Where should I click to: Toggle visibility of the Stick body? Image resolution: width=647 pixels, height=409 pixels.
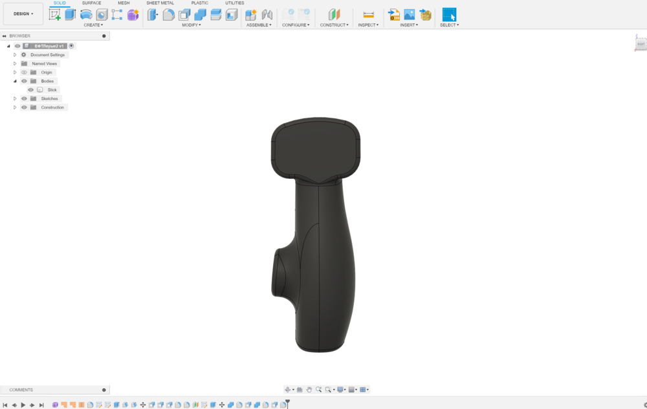point(30,89)
